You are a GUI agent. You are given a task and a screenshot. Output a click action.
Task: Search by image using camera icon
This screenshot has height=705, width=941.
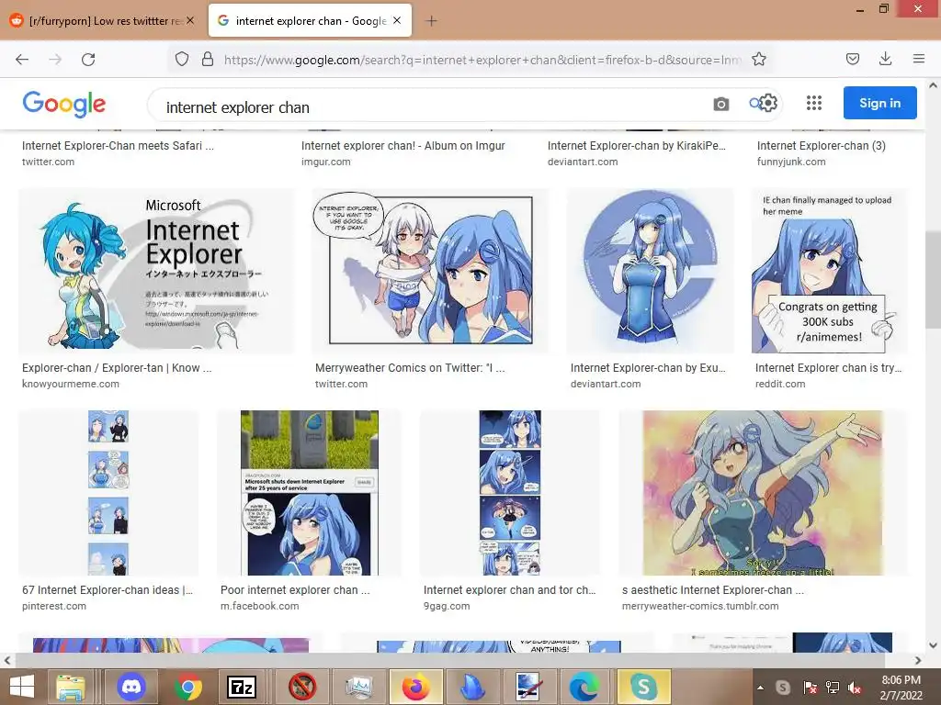tap(720, 105)
